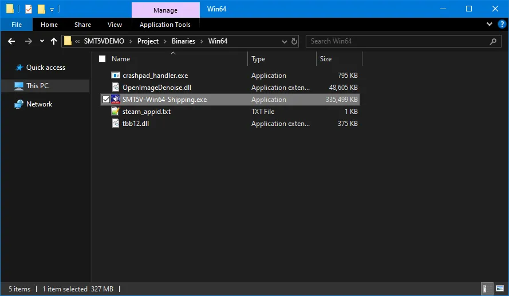This screenshot has height=296, width=509.
Task: Select OpenImageDenoise.dll file name
Action: click(157, 88)
